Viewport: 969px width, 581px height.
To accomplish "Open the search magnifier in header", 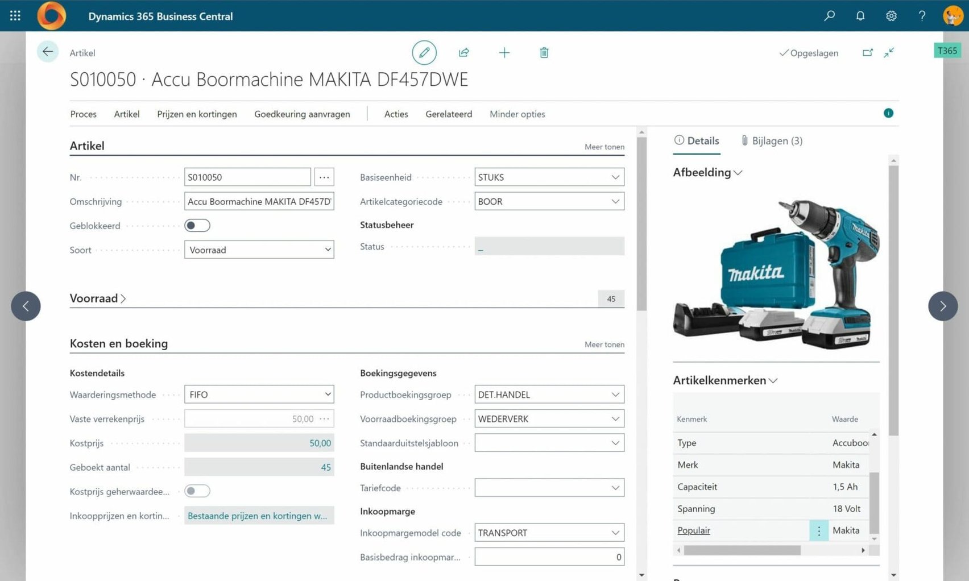I will [x=830, y=16].
